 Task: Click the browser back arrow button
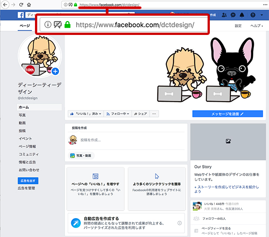(5, 4)
